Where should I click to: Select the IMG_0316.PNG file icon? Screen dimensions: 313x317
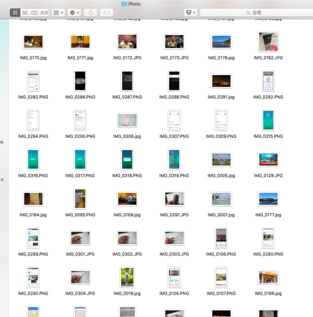click(x=33, y=160)
